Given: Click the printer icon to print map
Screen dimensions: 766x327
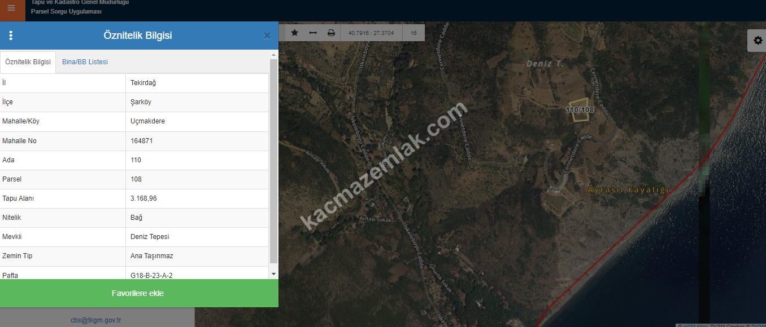Looking at the screenshot, I should click(x=332, y=33).
